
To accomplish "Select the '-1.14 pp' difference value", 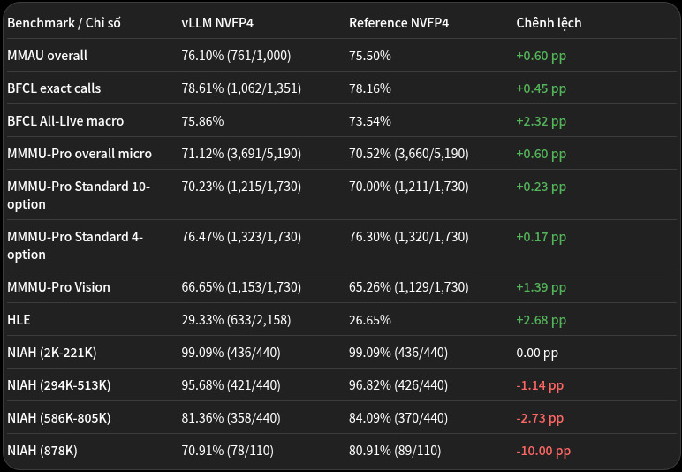I will tap(540, 385).
